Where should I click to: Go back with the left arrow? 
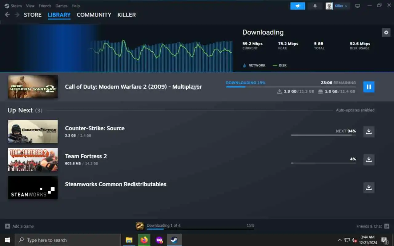tap(7, 15)
